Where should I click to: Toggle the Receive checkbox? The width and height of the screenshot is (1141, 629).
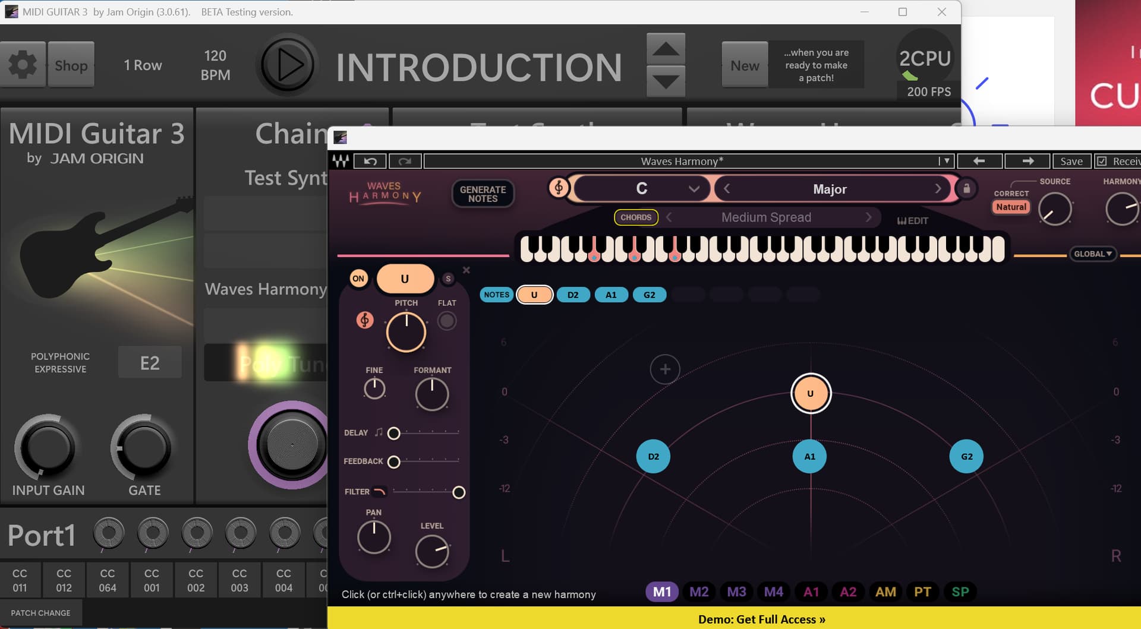click(1102, 161)
